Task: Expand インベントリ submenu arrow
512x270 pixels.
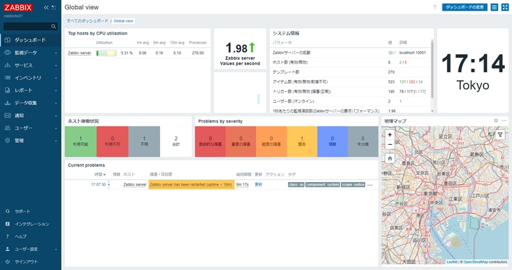Action: click(56, 78)
